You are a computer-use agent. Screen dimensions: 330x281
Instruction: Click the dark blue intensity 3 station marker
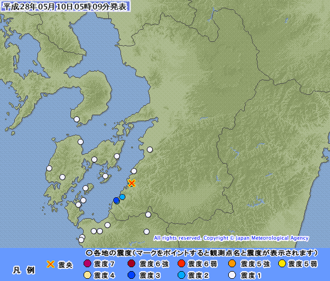(x=116, y=200)
